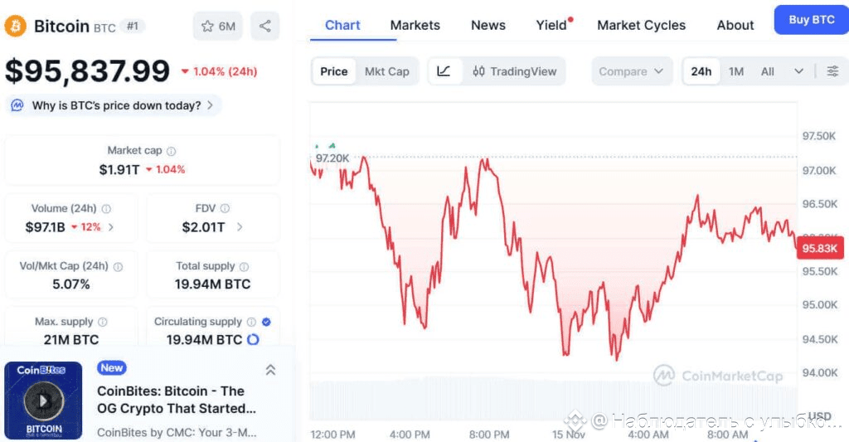This screenshot has height=442, width=849.
Task: Expand more time range options chevron
Action: (798, 71)
